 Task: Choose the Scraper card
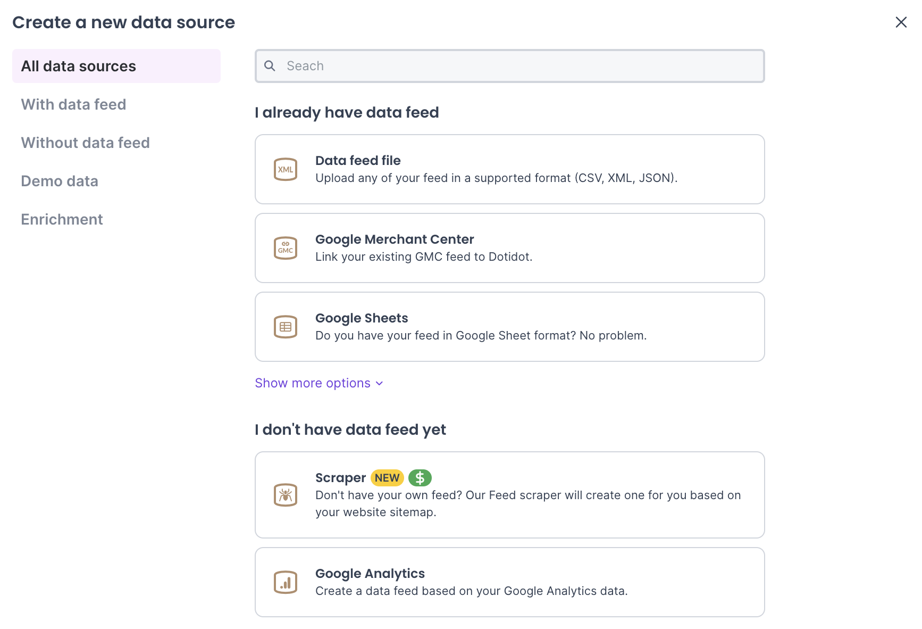(510, 495)
